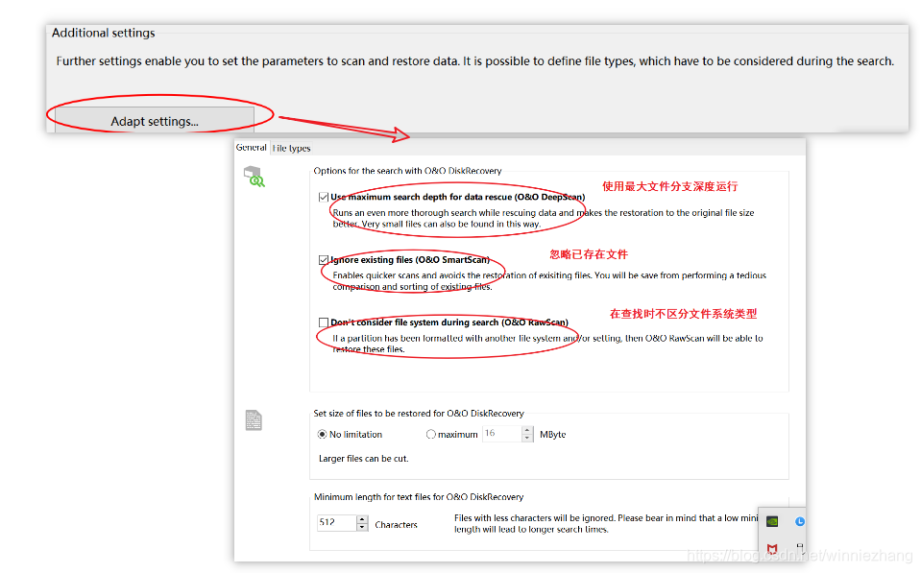This screenshot has width=921, height=573.
Task: Select the maximum file size radio button
Action: pyautogui.click(x=430, y=435)
